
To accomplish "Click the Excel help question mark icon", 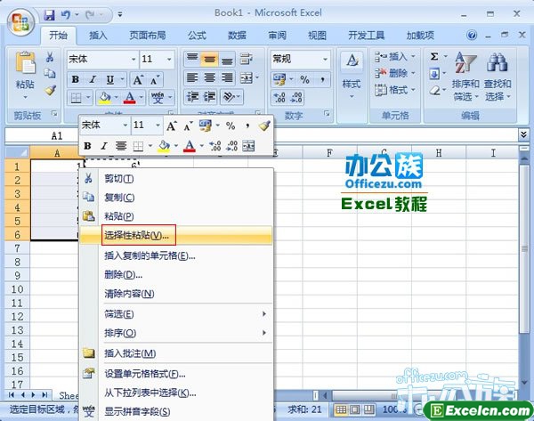I will [x=472, y=35].
